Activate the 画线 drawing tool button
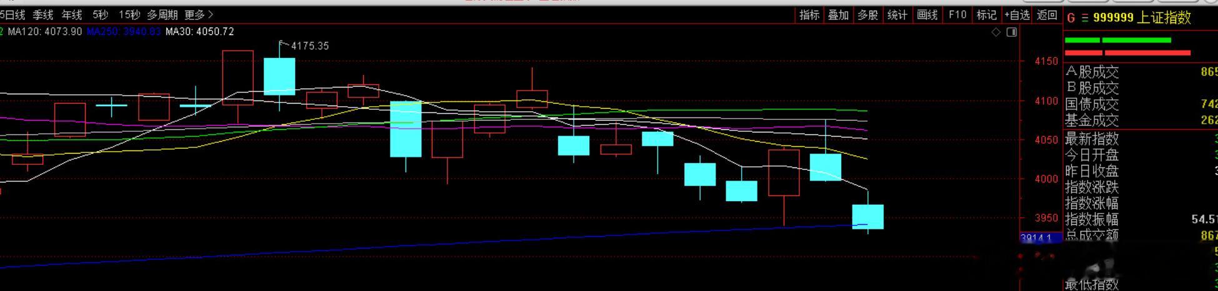The width and height of the screenshot is (1218, 291). (x=927, y=15)
